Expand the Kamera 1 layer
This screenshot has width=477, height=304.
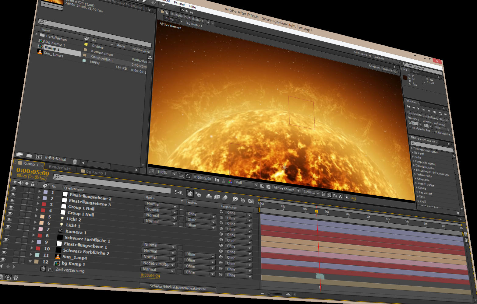[x=34, y=229]
